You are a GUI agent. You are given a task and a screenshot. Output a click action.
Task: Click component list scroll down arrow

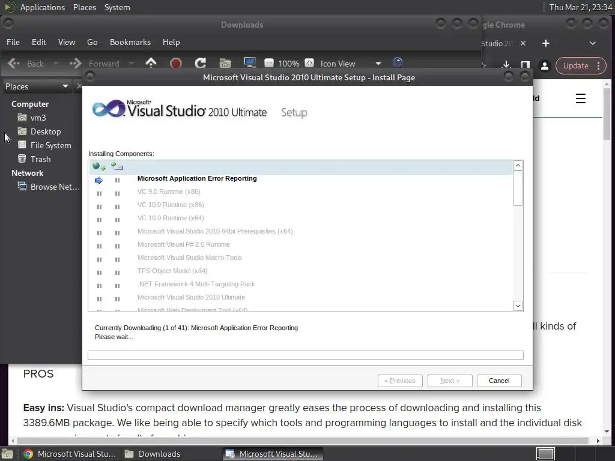(x=518, y=306)
